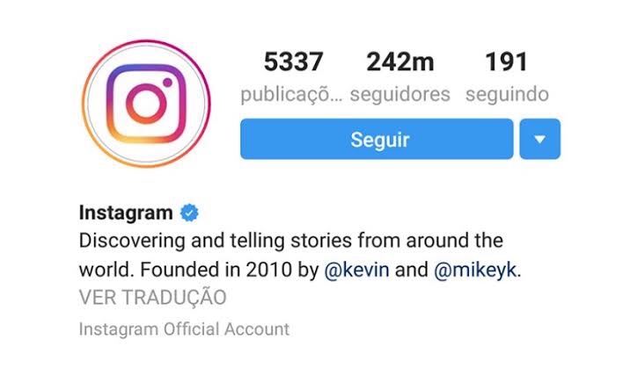
Task: Click the 'Founded in 2010' bio text
Action: coord(216,270)
